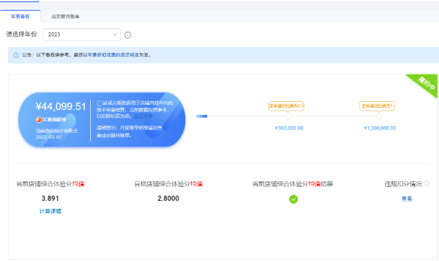Open the 年费折扣优惠的返还标准 link
The image size is (439, 261).
tap(113, 55)
